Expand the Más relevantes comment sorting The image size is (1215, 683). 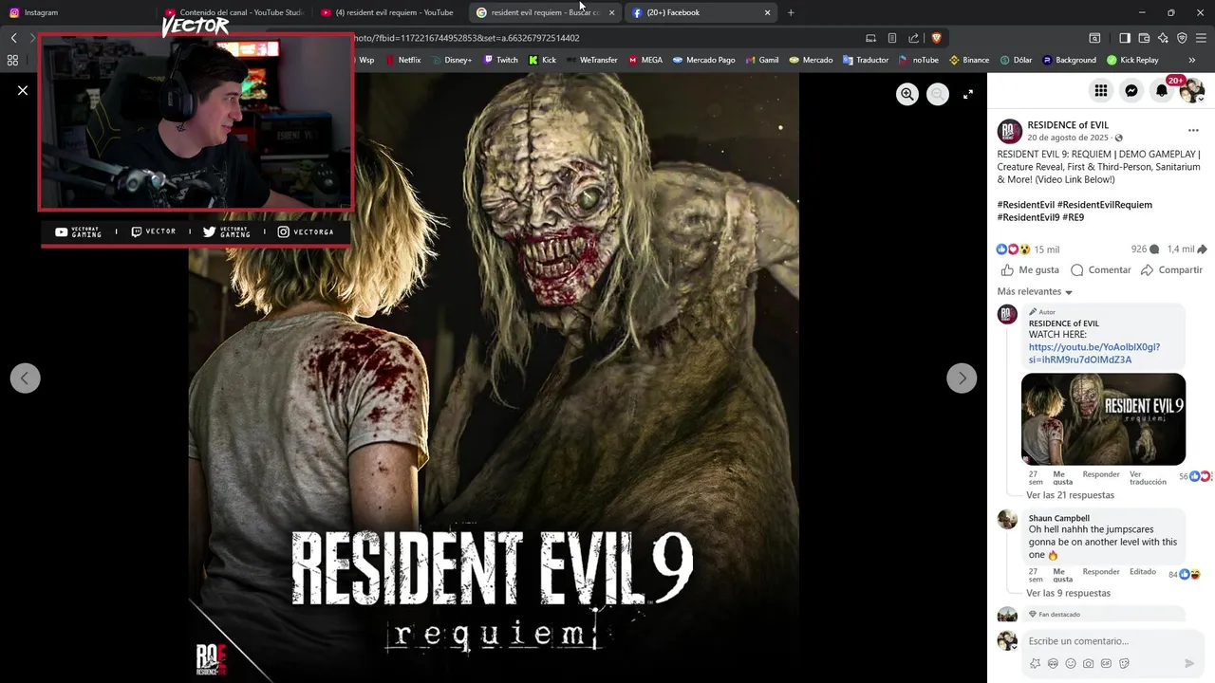click(1035, 292)
